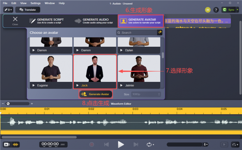Click the Sync to Camtasia button
This screenshot has width=242, height=150.
[228, 10]
